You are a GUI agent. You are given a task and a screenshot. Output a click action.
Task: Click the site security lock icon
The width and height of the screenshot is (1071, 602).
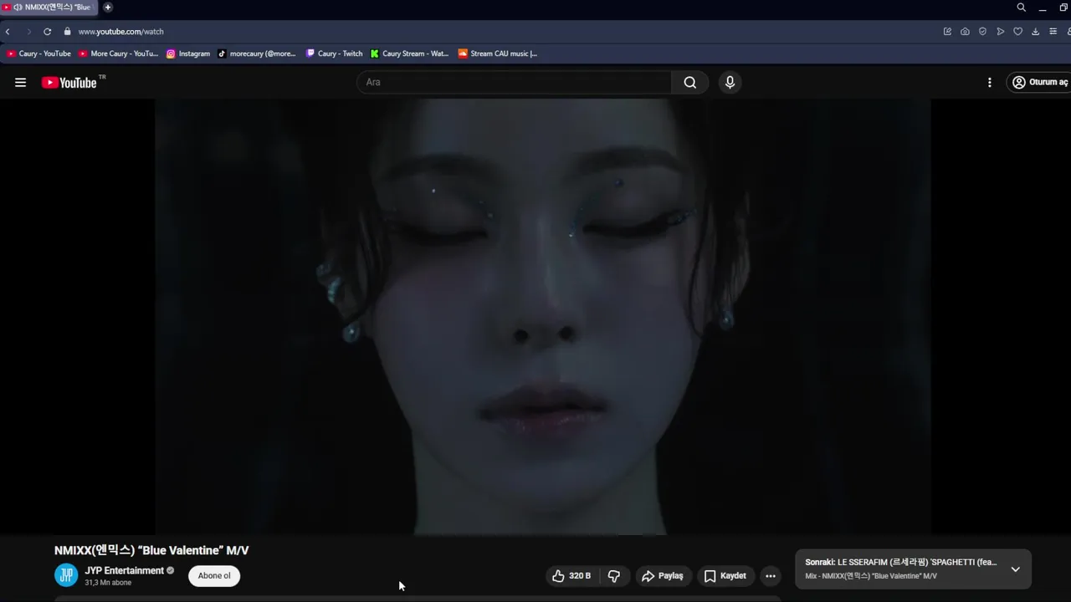click(68, 32)
